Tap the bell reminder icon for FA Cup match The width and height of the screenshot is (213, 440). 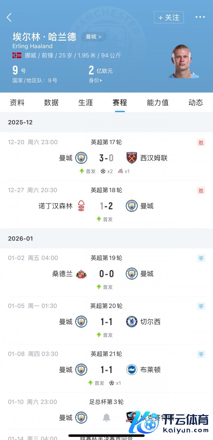pyautogui.click(x=106, y=418)
